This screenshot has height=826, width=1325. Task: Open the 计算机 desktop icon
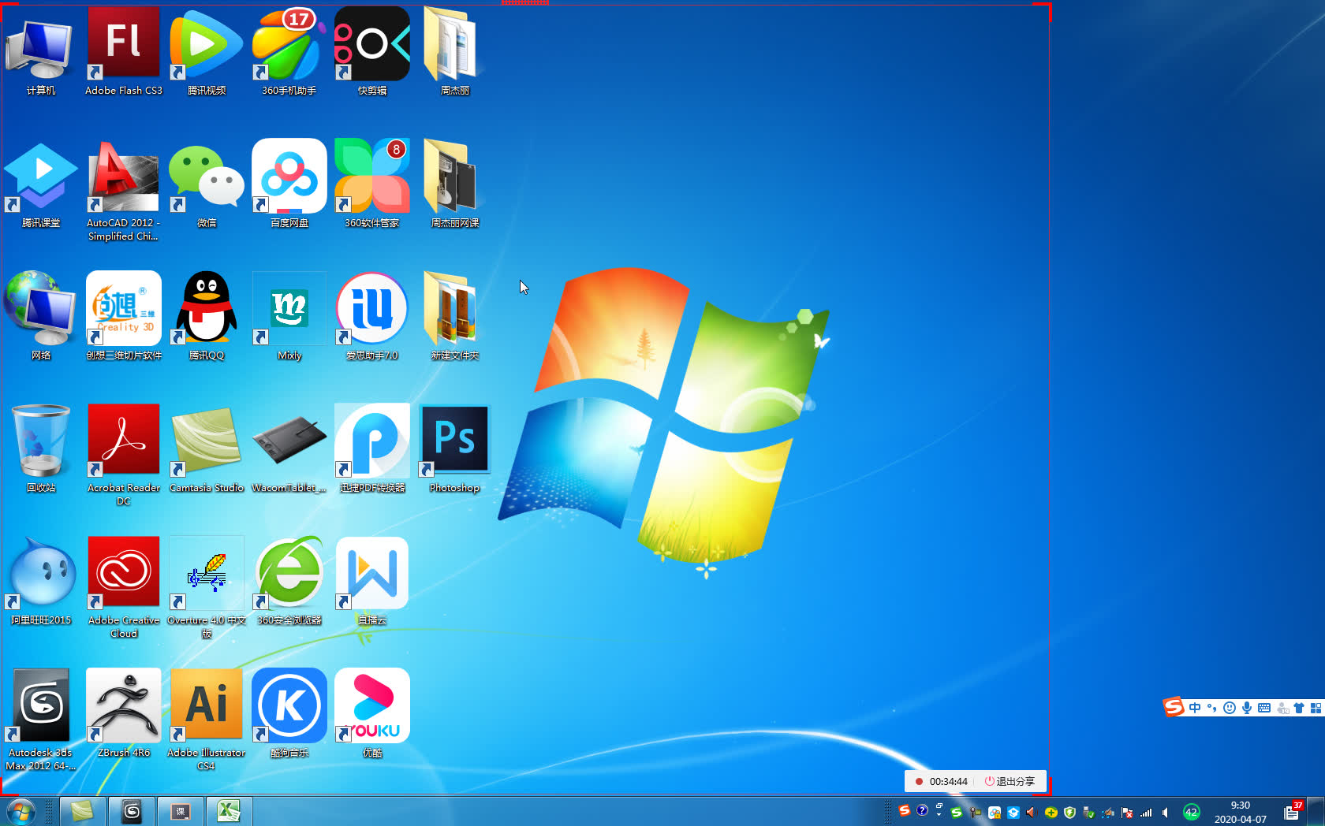coord(41,51)
